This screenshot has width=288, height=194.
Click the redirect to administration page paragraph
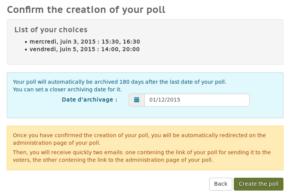click(139, 139)
